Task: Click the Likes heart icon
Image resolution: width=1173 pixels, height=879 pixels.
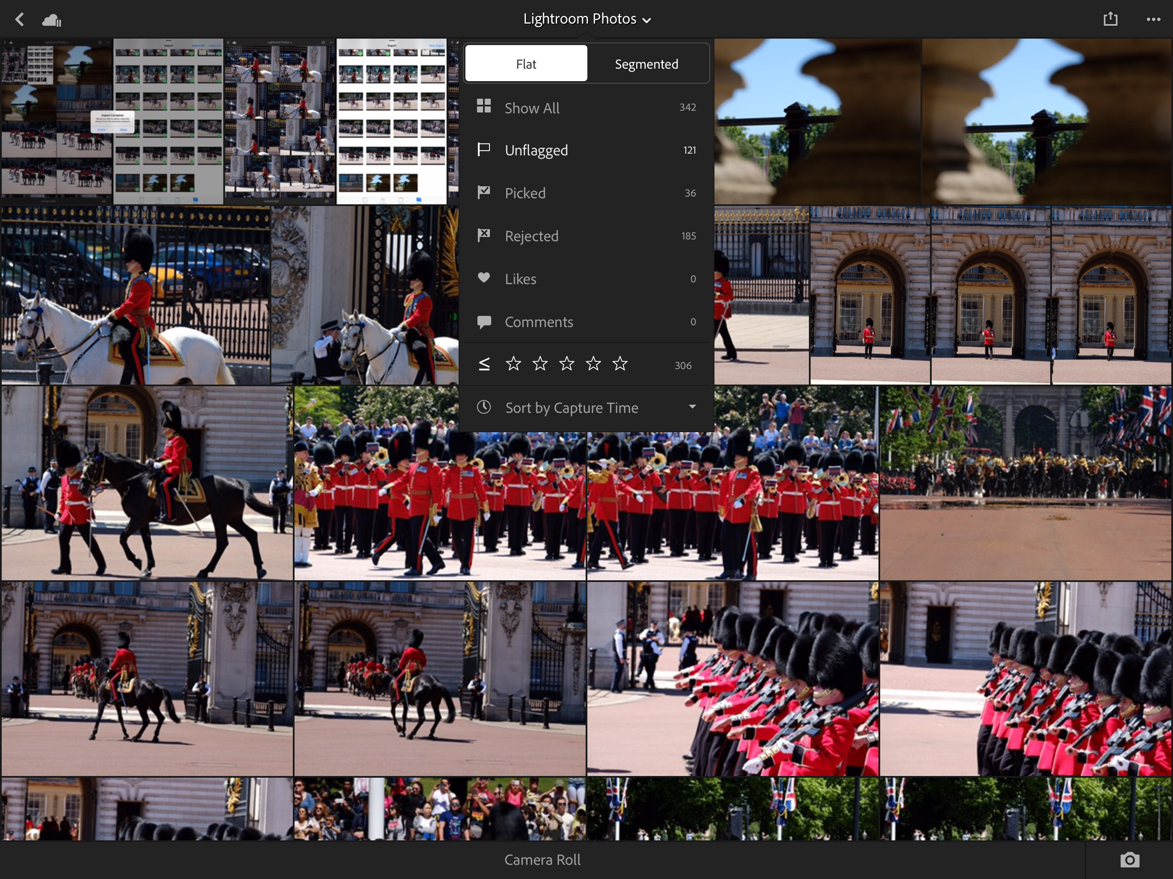Action: 483,278
